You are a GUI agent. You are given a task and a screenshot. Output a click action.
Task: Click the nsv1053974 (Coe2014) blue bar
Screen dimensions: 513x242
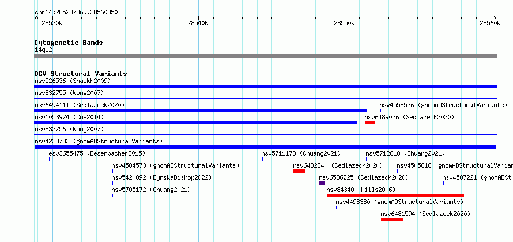click(195, 123)
